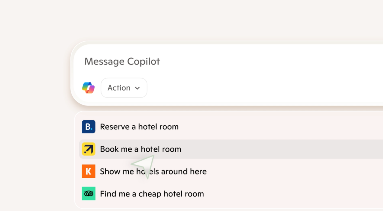Click the chevron arrow beside Action
This screenshot has height=211, width=383.
(x=138, y=88)
